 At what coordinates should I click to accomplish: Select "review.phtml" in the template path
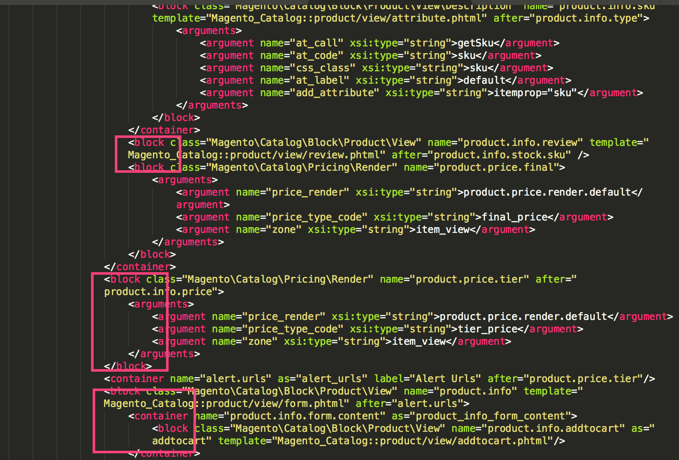[344, 155]
